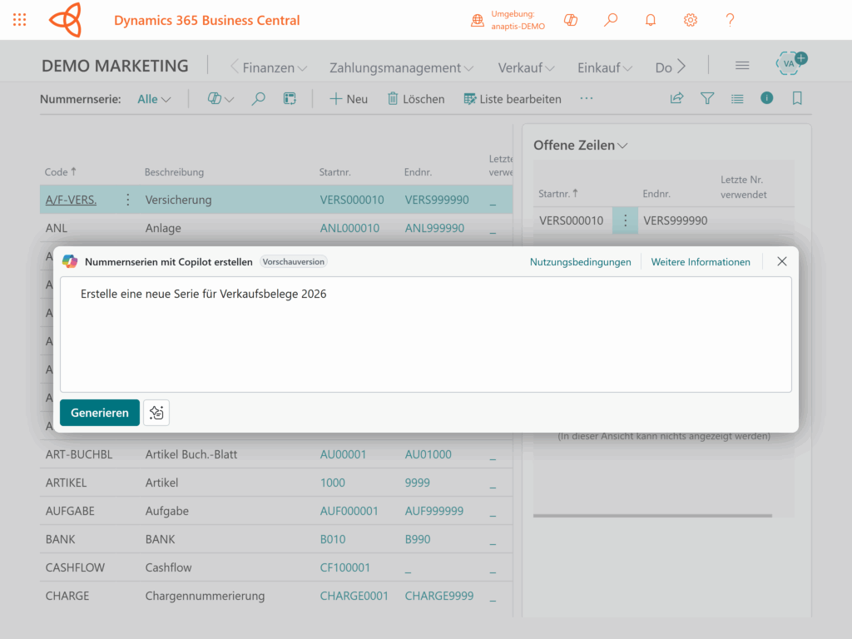Click the prompt guide icon beside Generieren
The height and width of the screenshot is (639, 852).
pyautogui.click(x=156, y=413)
